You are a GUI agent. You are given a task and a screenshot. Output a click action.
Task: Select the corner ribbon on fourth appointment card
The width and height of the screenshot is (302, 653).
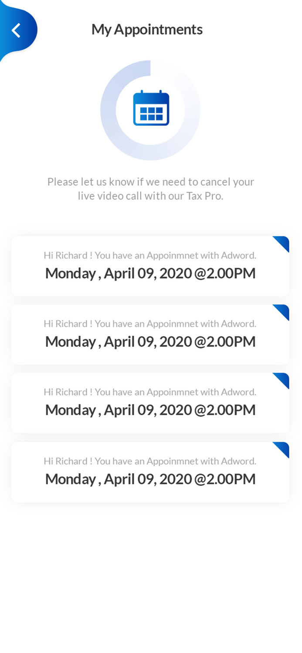pyautogui.click(x=282, y=449)
